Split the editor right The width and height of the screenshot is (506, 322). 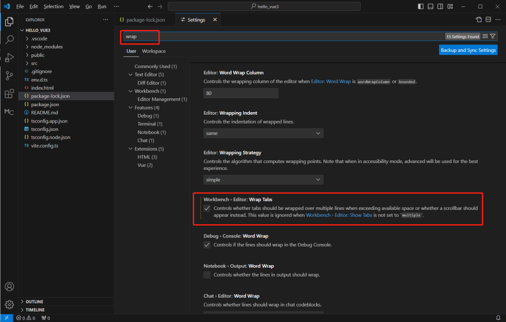[488, 20]
